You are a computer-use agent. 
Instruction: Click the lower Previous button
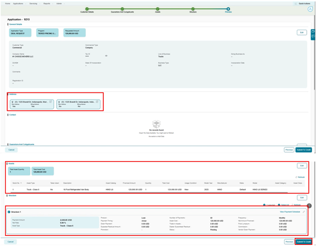point(289,241)
